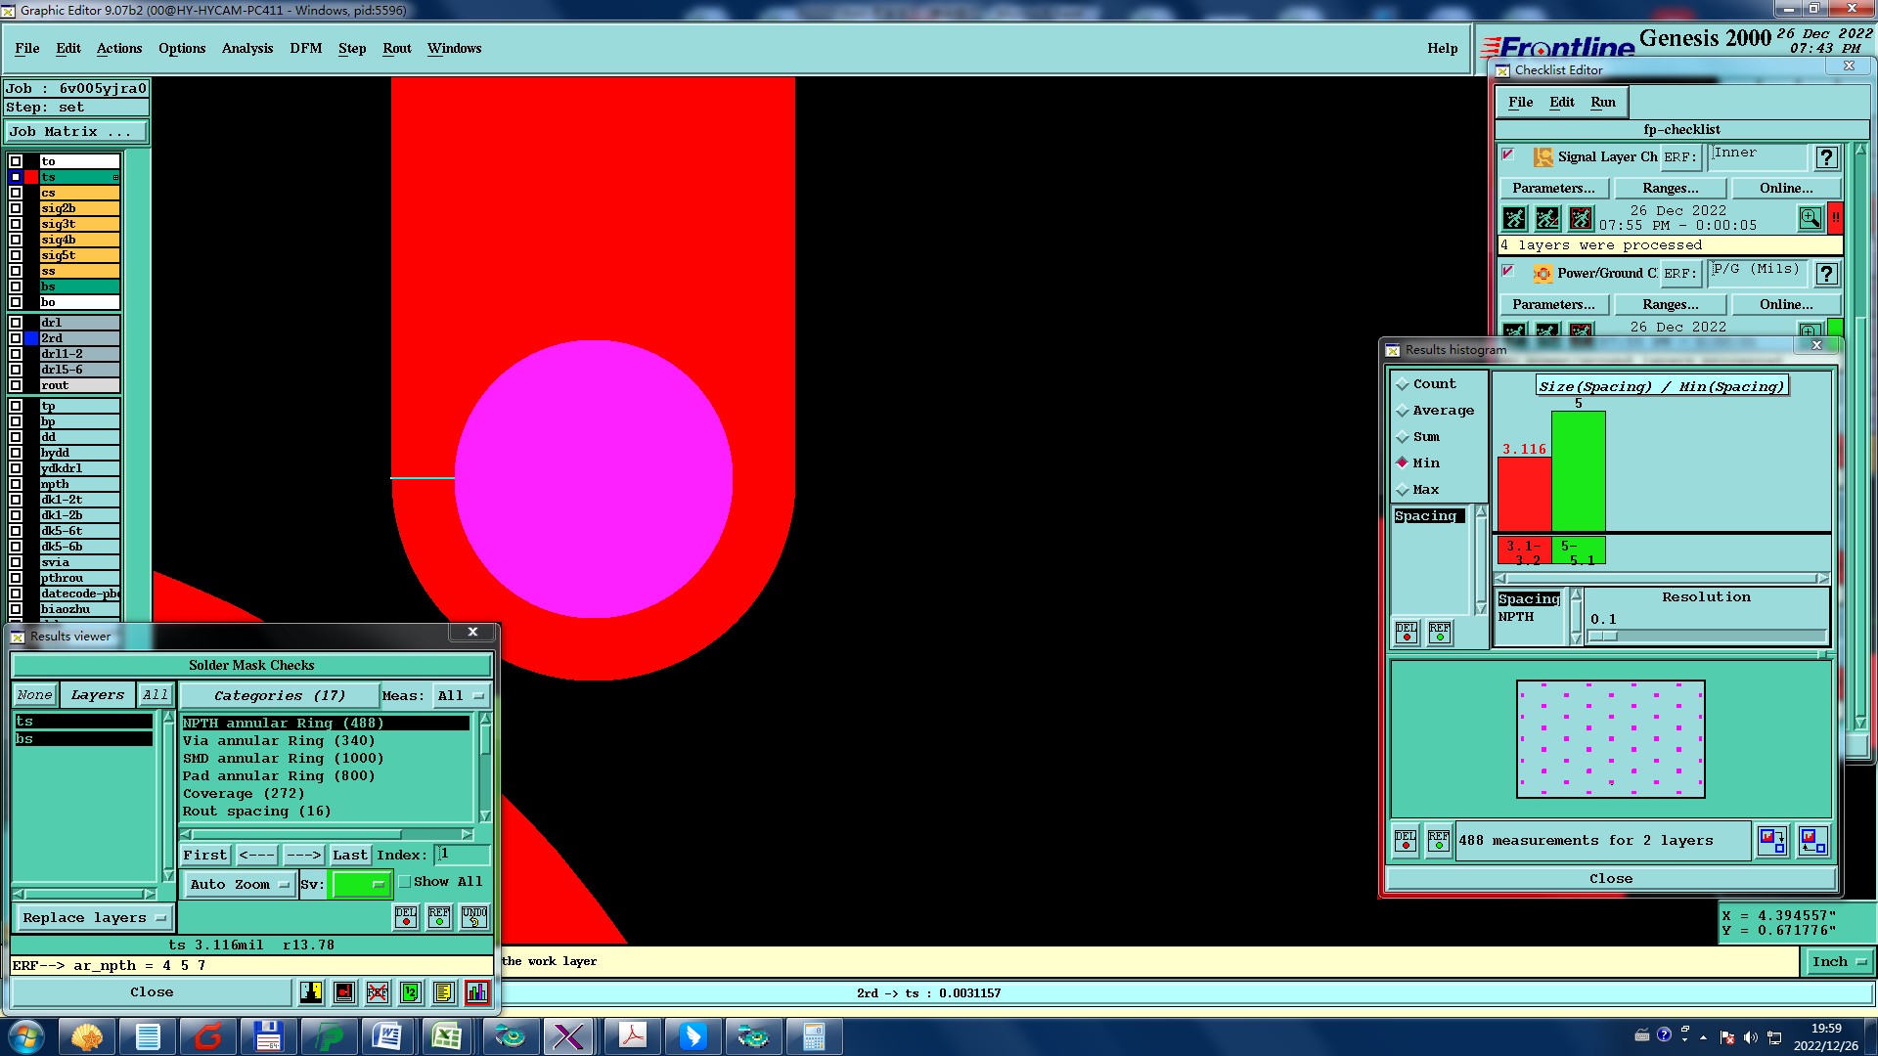Click the yellow notes report icon
Screen dimensions: 1878x1056
coord(443,992)
